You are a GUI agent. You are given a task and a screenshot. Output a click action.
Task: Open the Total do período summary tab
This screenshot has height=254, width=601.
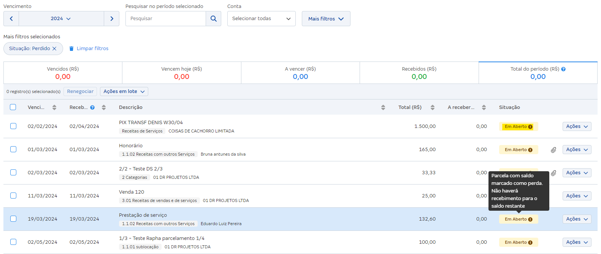tap(538, 73)
